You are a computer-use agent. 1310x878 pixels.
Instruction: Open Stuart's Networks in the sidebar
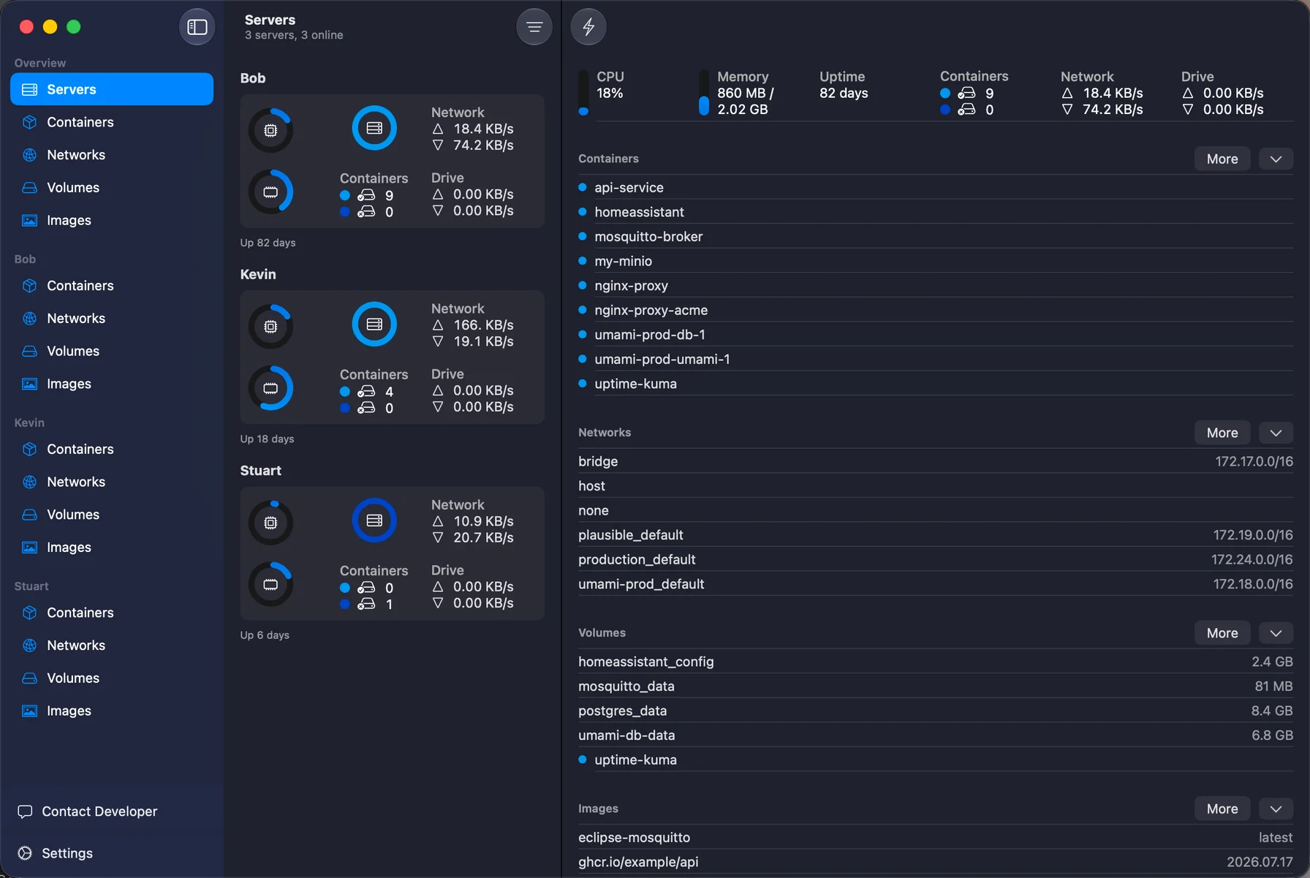coord(112,646)
